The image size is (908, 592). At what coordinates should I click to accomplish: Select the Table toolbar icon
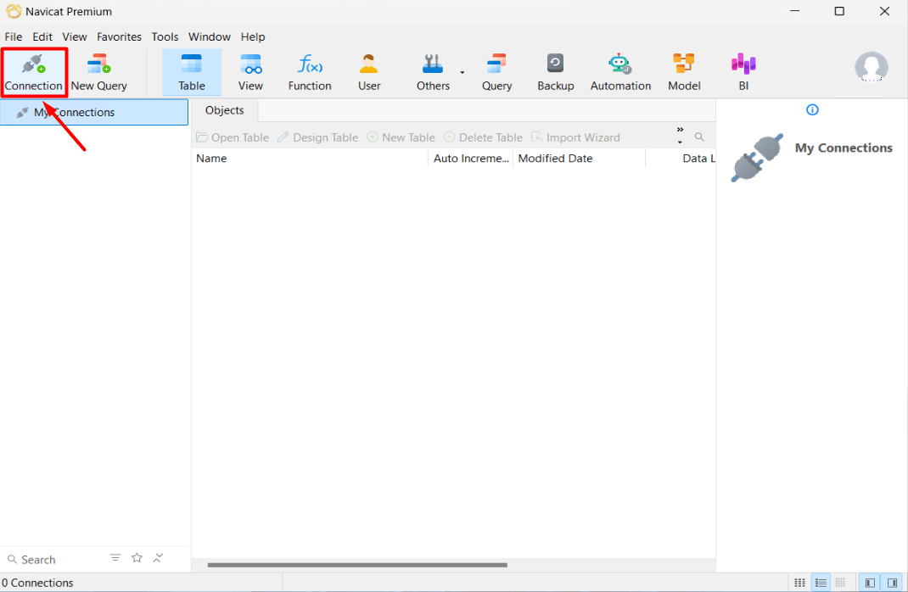192,72
